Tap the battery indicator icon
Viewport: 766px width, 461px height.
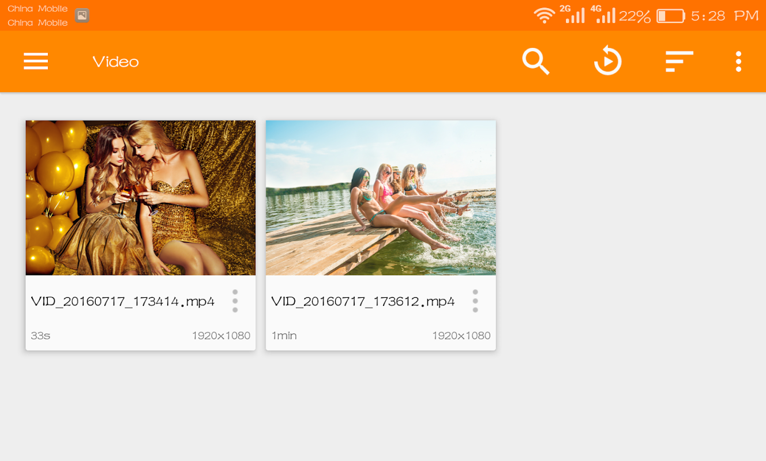tap(670, 16)
